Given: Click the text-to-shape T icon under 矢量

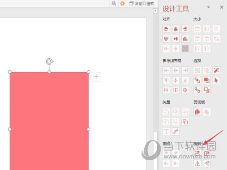Looking at the screenshot, I should 166,132.
